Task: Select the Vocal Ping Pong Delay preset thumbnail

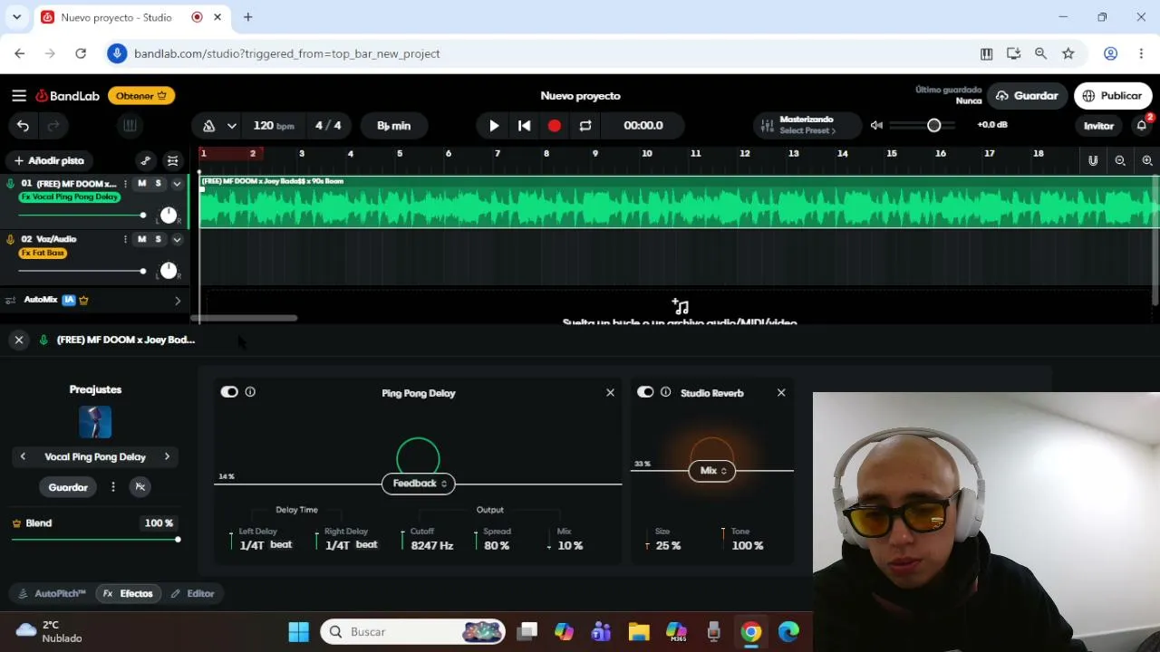Action: point(95,422)
